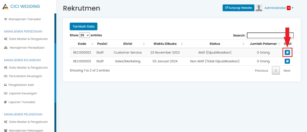The width and height of the screenshot is (307, 132).
Task: Open the Show entries count dropdown
Action: pos(84,35)
